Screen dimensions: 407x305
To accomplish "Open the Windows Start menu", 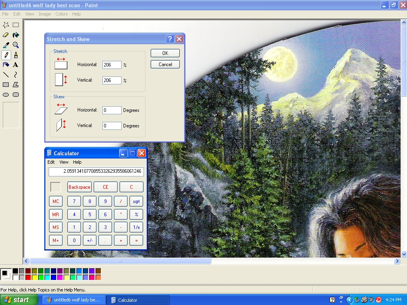I will click(x=19, y=300).
